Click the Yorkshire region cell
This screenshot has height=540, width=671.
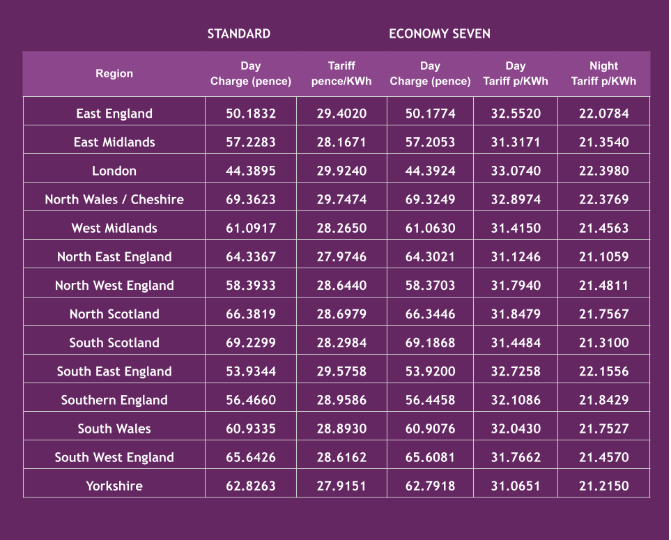coord(114,486)
